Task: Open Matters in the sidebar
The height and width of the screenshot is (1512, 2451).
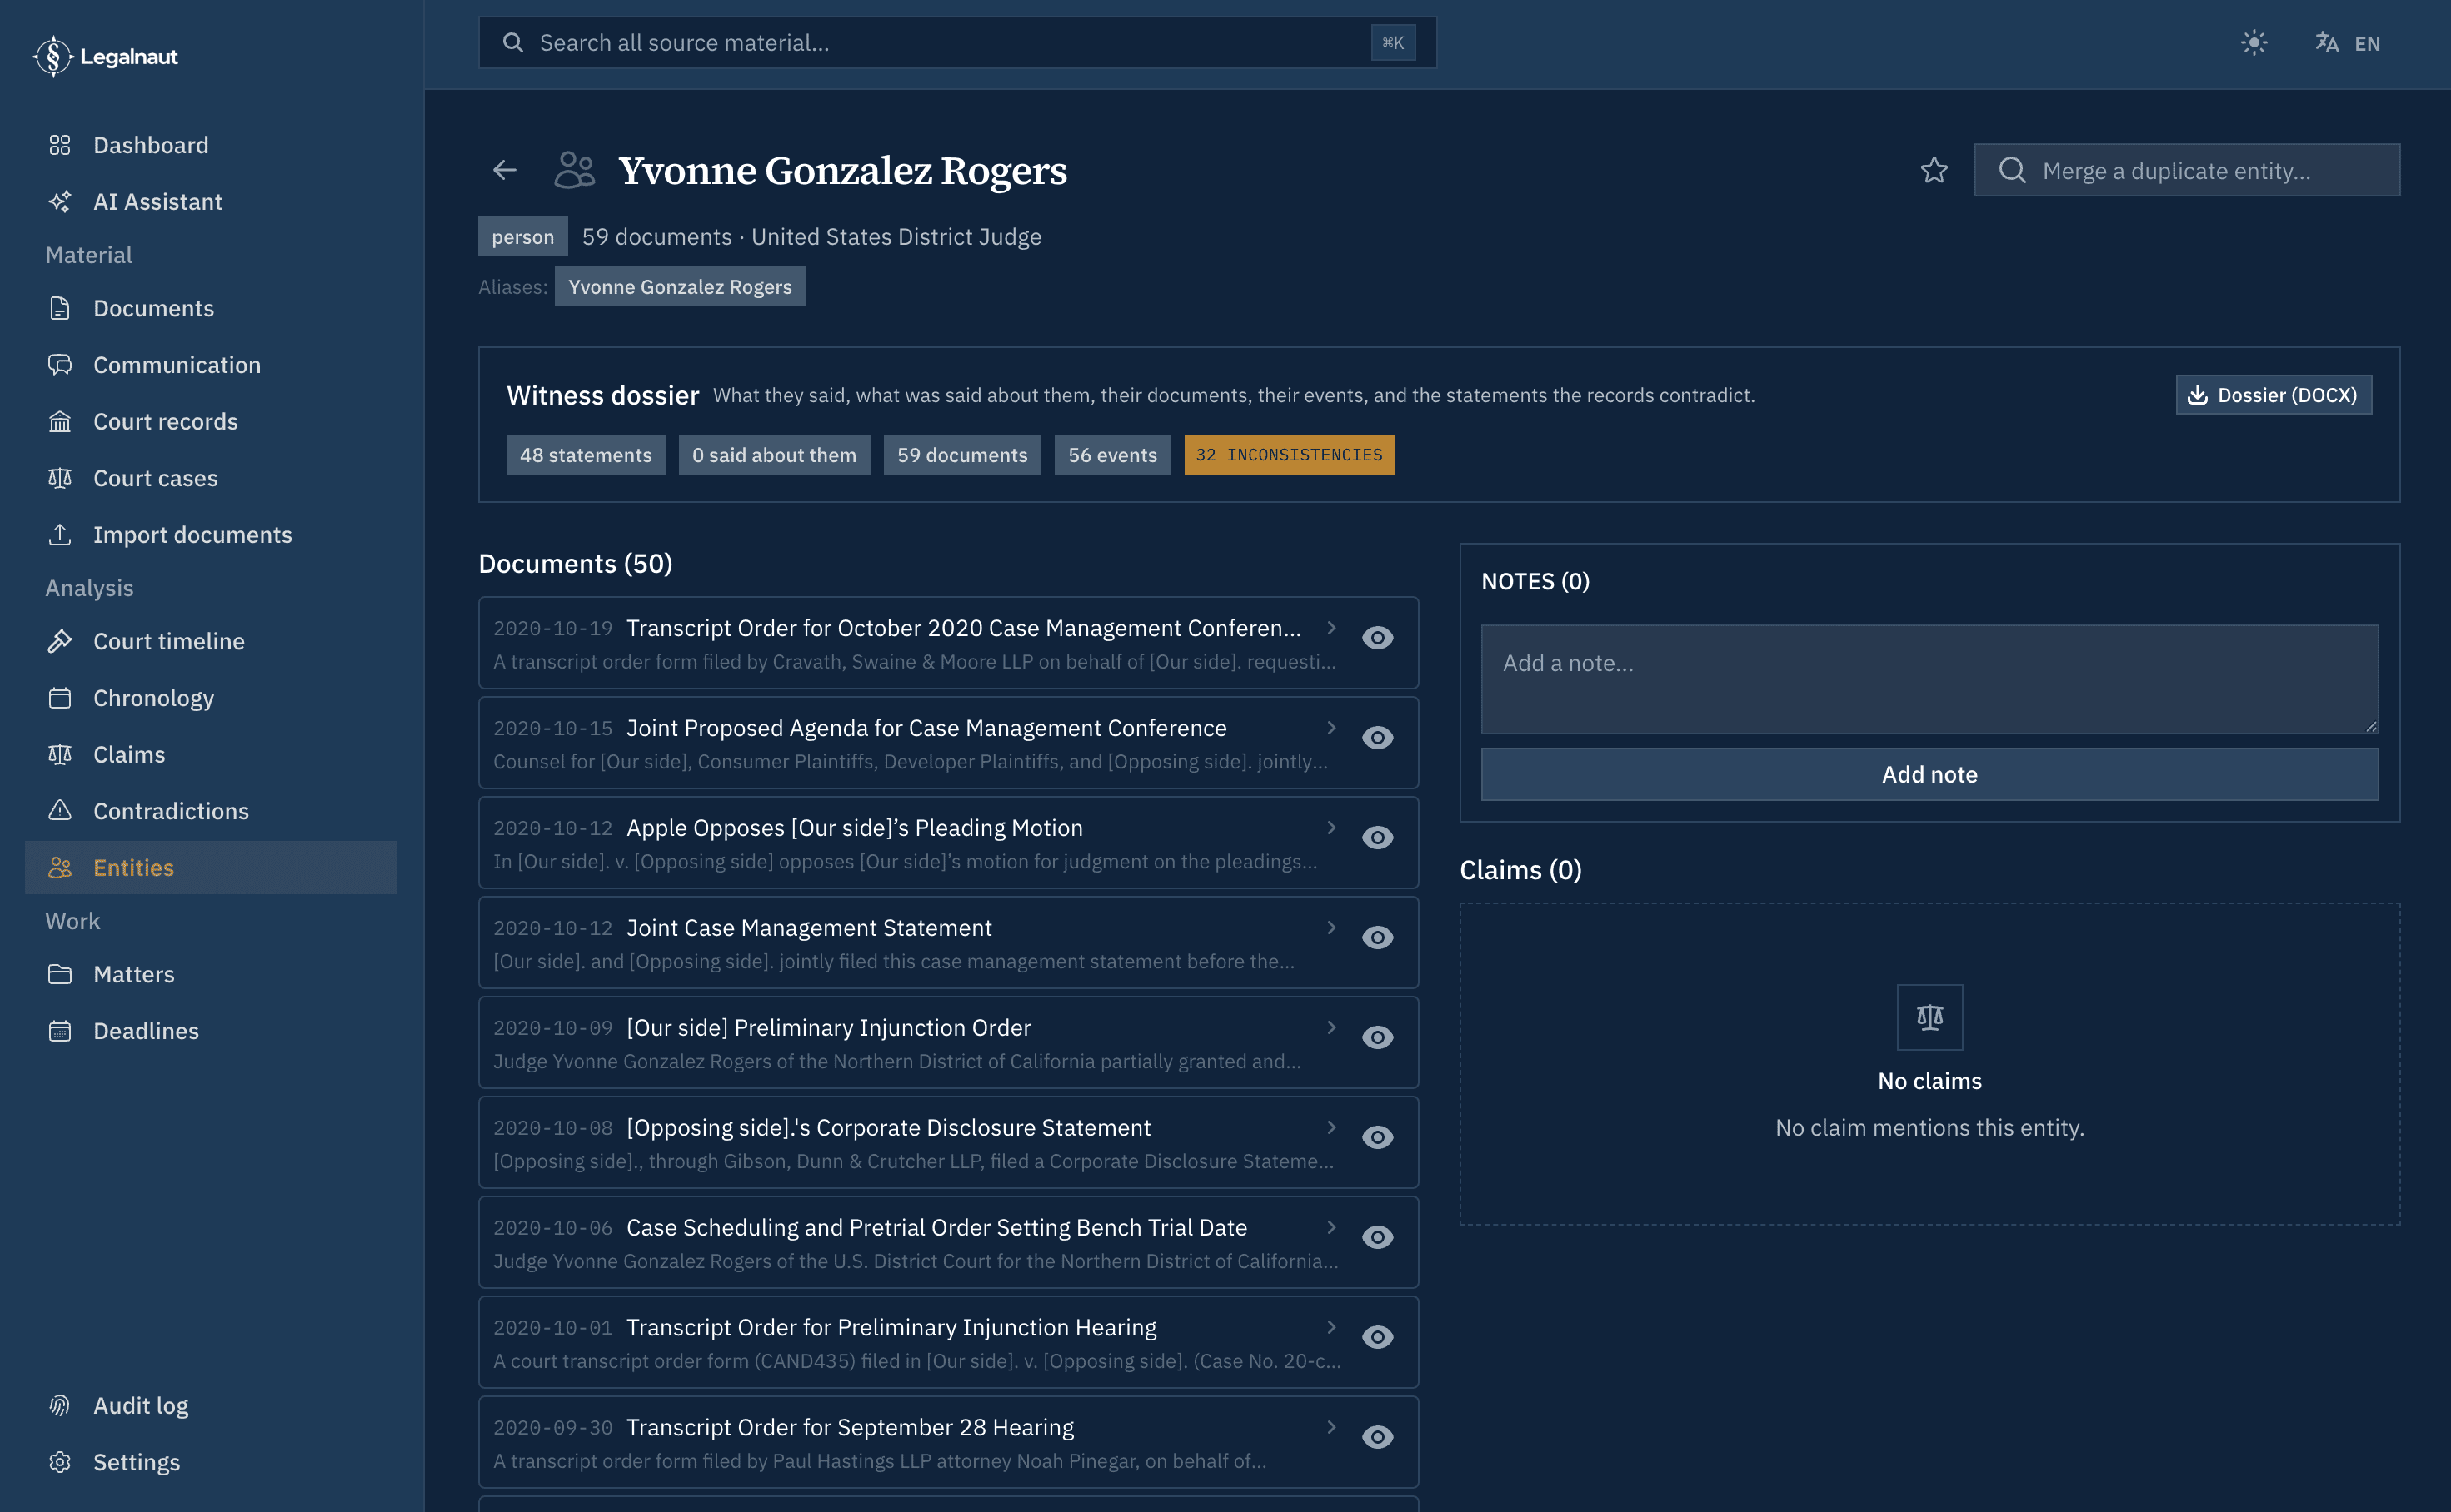Action: point(211,974)
